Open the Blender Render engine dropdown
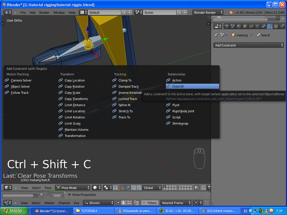287x215 pixels. click(x=208, y=12)
